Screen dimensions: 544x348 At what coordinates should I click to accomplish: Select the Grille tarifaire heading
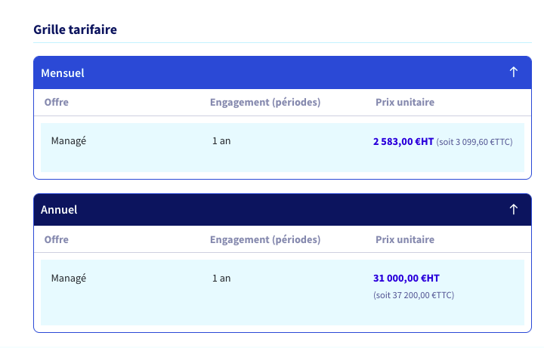(x=75, y=29)
